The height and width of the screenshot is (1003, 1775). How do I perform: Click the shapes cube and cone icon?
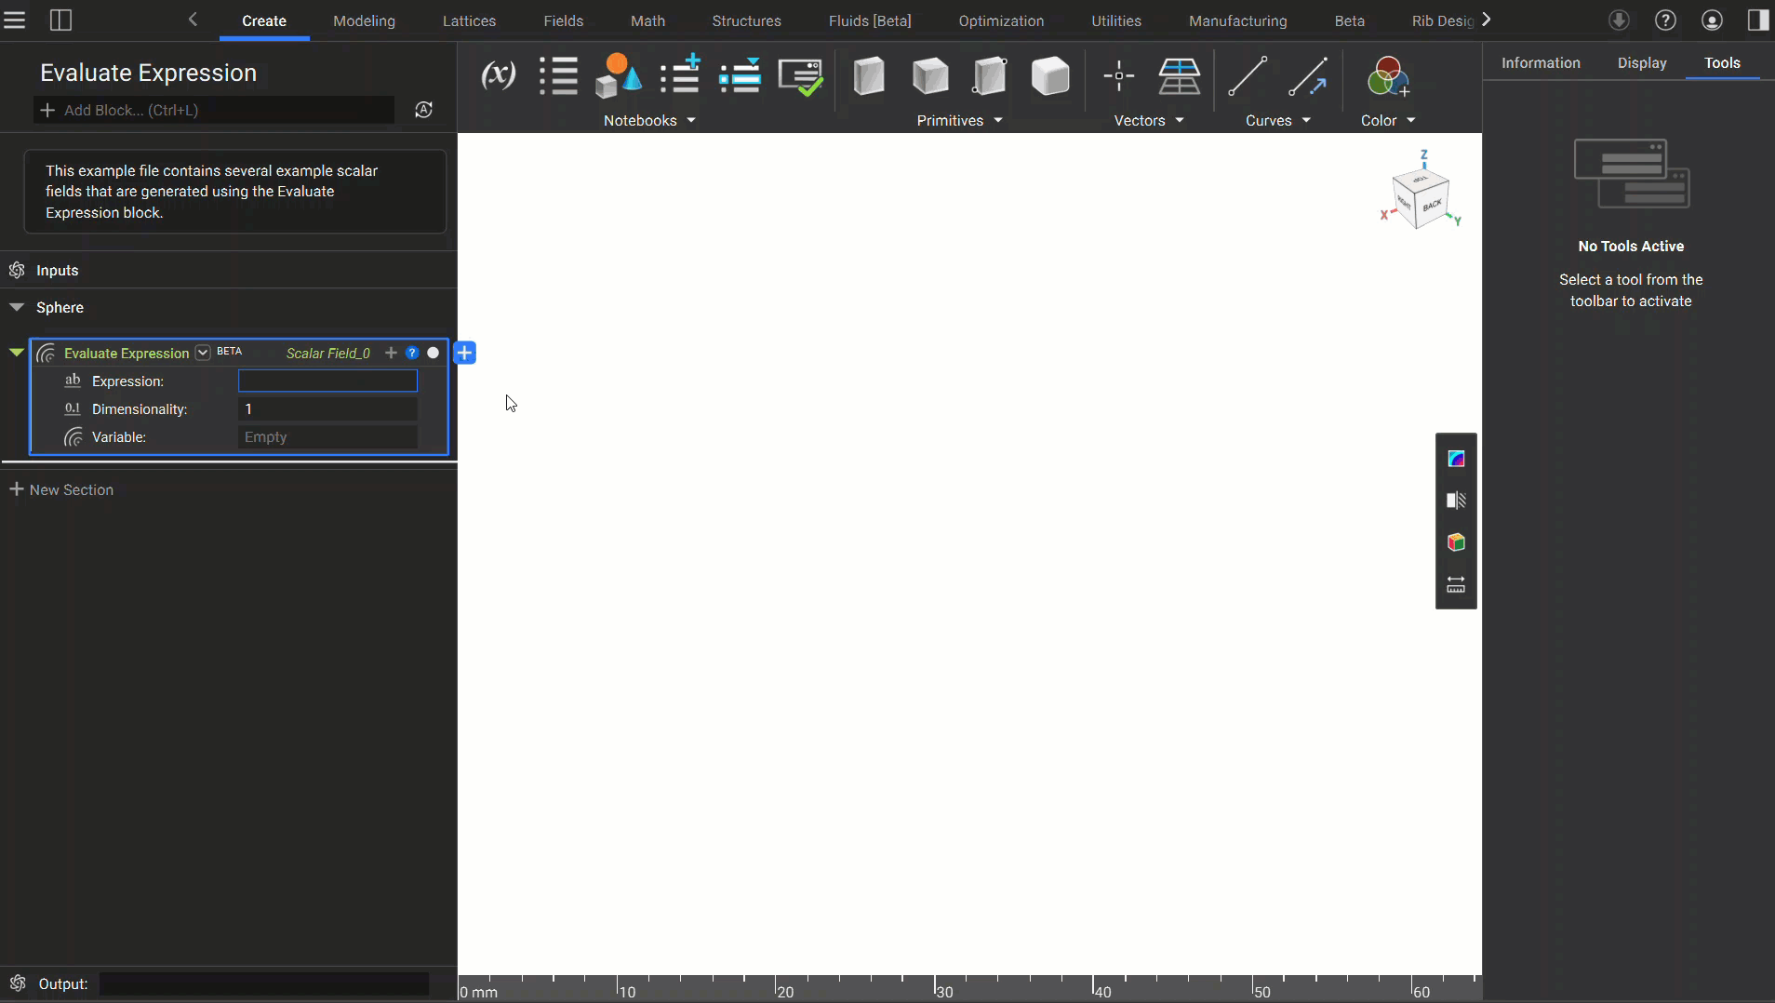click(619, 75)
